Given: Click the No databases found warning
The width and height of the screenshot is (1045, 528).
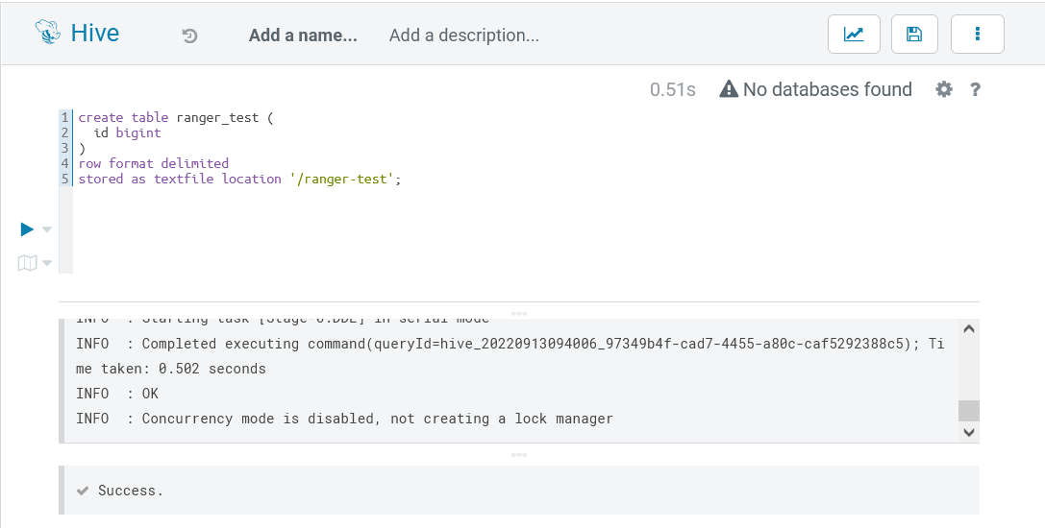Looking at the screenshot, I should (x=815, y=89).
